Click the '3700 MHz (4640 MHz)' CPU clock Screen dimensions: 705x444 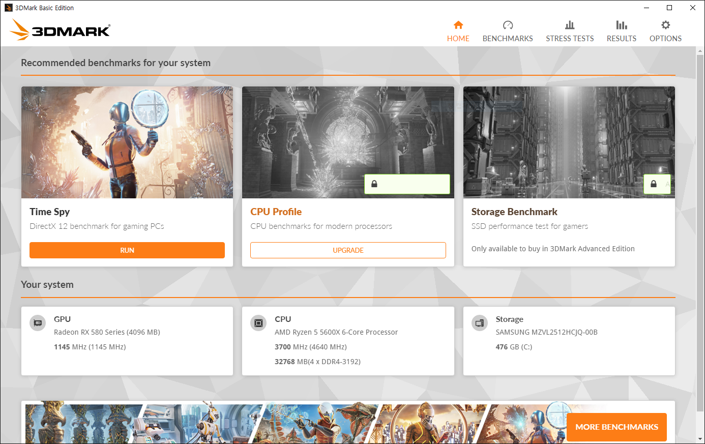click(x=311, y=347)
